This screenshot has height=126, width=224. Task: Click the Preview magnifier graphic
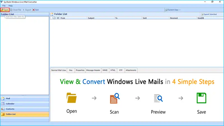tap(158, 98)
